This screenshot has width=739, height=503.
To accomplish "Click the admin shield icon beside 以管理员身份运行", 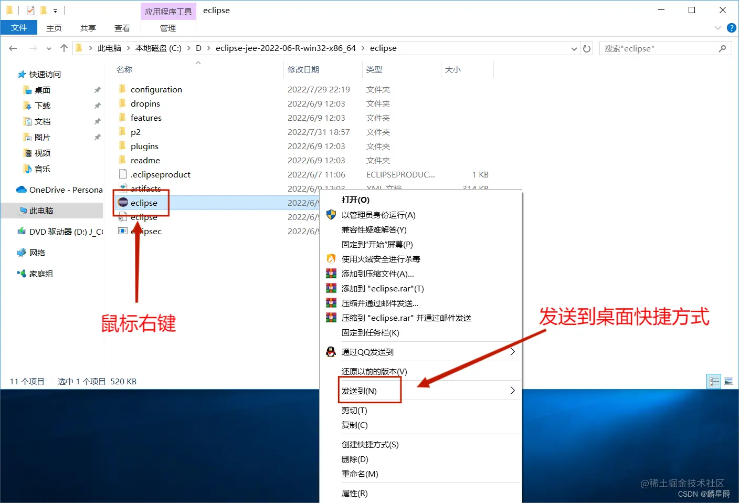I will 331,215.
